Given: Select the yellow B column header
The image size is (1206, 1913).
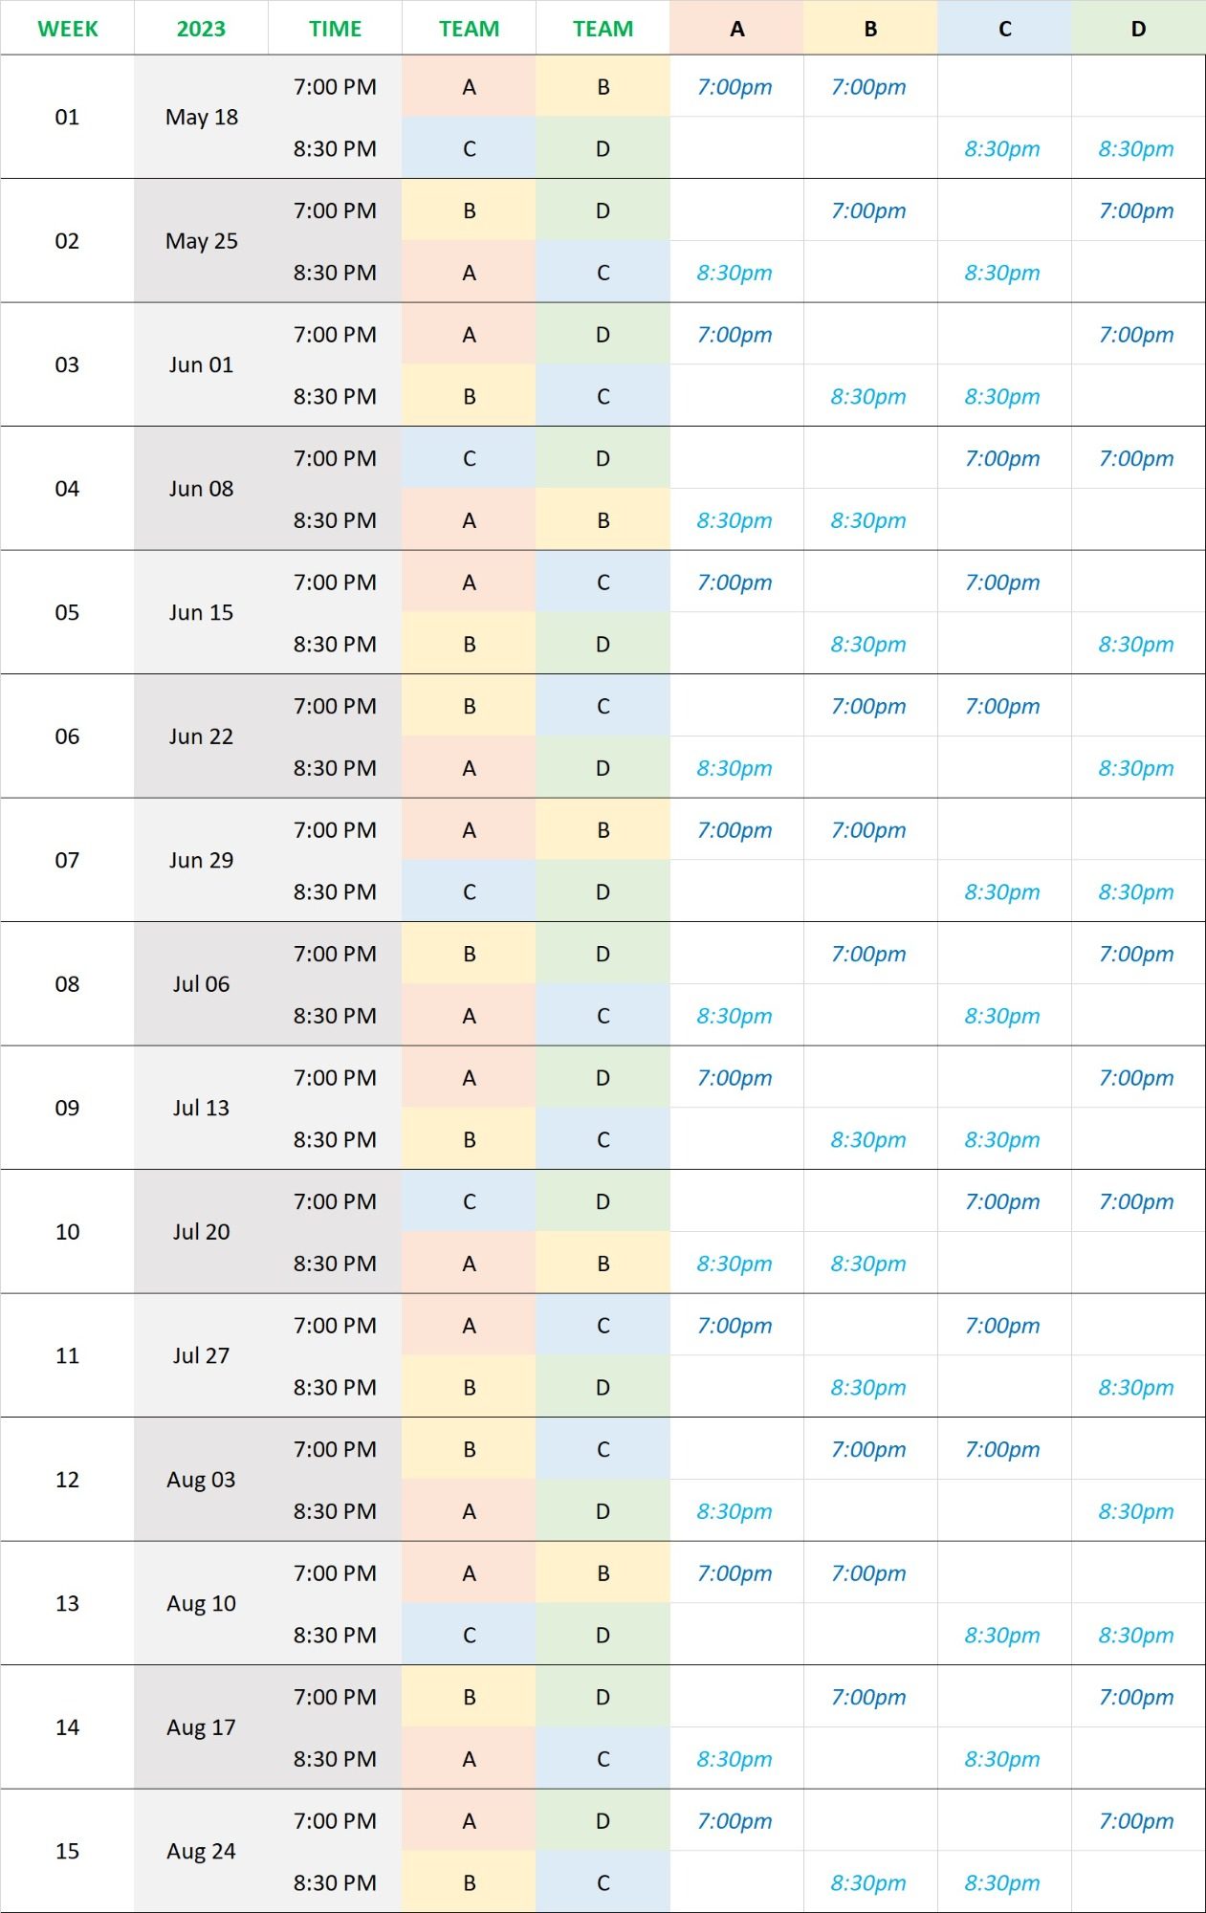Looking at the screenshot, I should pyautogui.click(x=870, y=28).
